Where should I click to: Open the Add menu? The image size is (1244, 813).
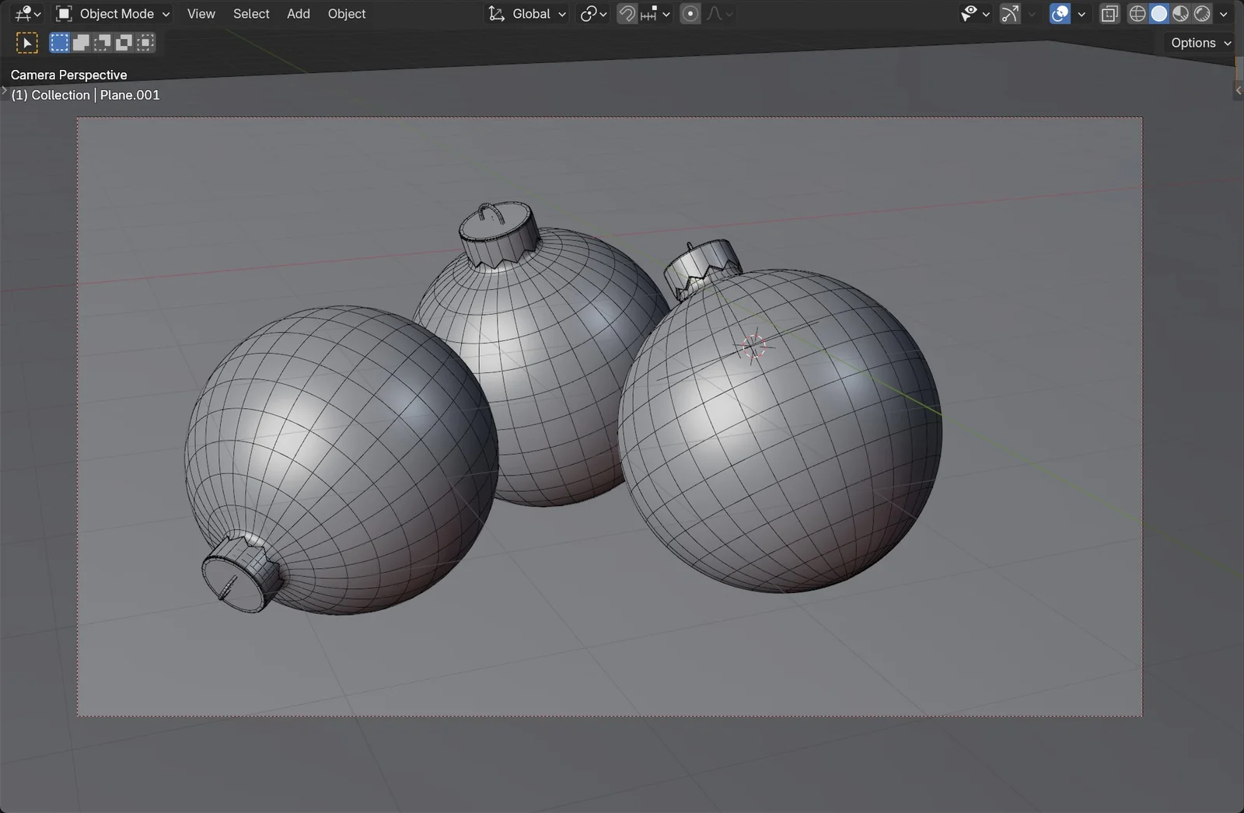(x=298, y=13)
